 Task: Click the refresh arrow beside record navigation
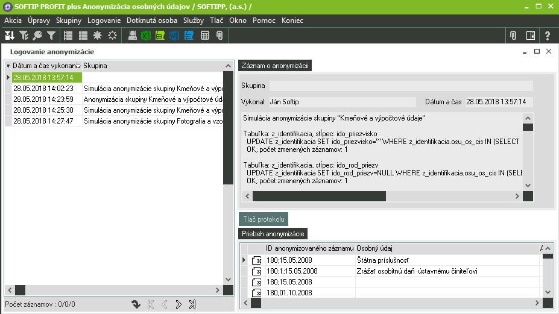[136, 304]
